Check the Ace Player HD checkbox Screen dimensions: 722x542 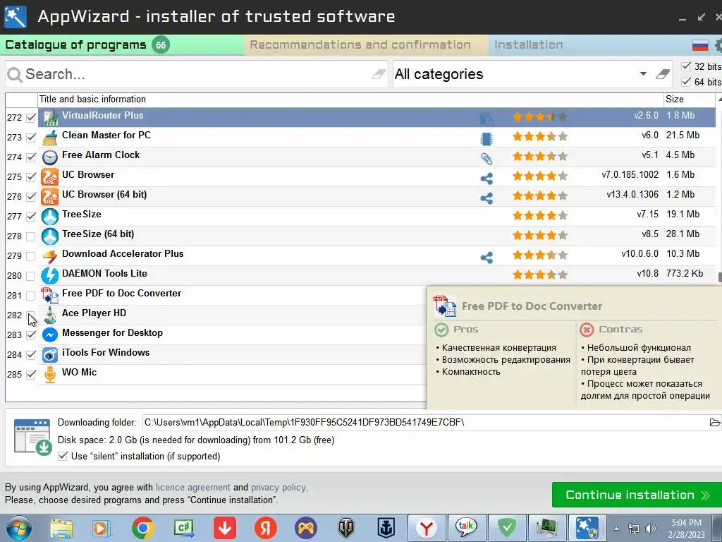31,315
